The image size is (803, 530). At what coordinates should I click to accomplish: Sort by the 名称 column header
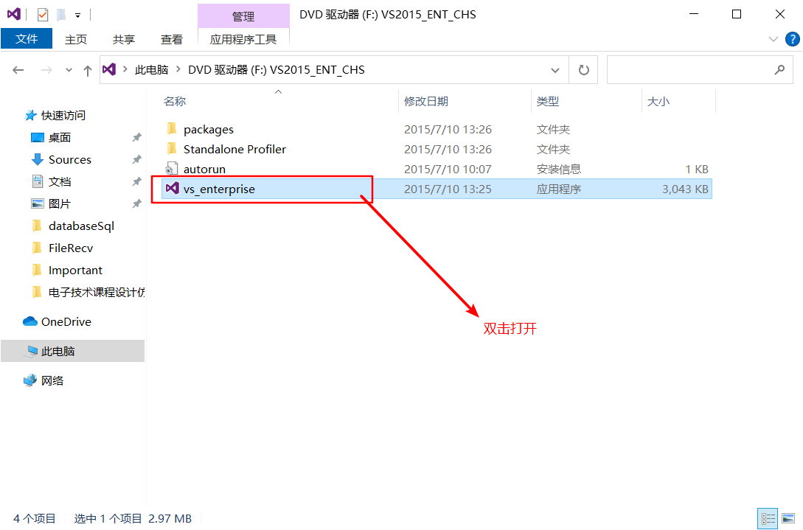click(175, 102)
